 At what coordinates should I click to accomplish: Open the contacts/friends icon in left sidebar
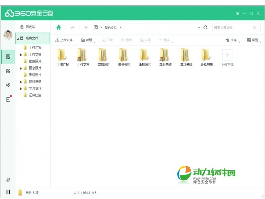pyautogui.click(x=8, y=71)
